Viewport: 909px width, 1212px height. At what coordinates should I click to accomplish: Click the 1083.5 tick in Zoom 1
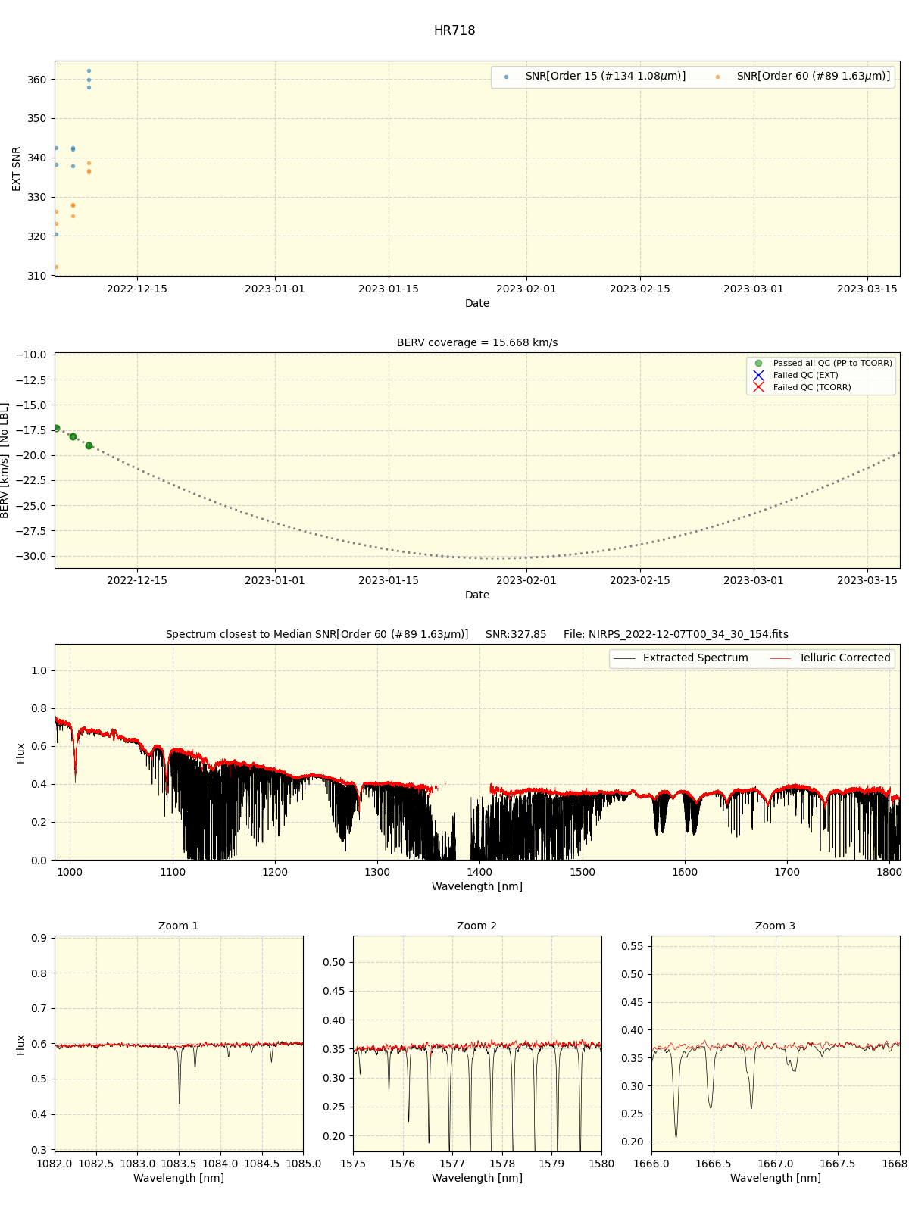(179, 1164)
